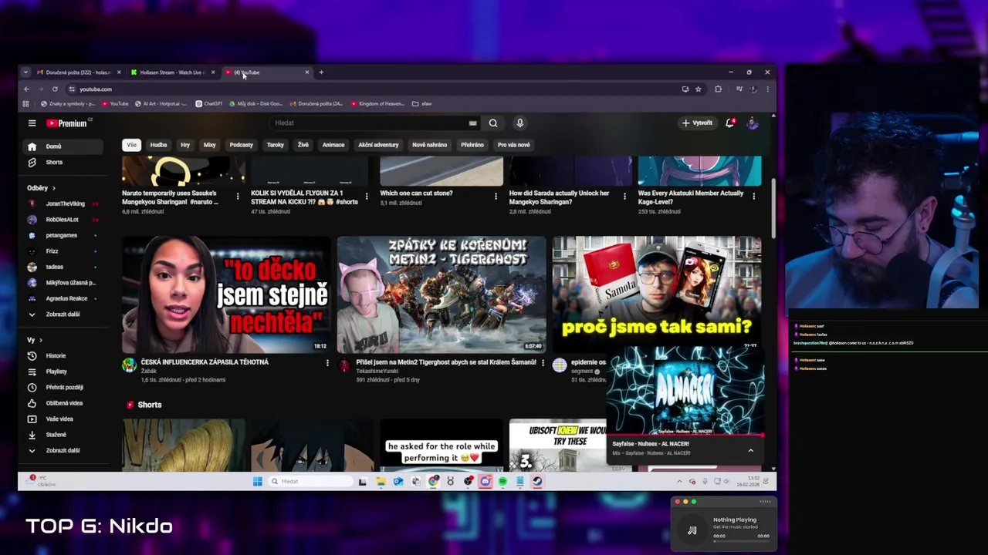Select the Akční adventury filter chip

click(378, 145)
